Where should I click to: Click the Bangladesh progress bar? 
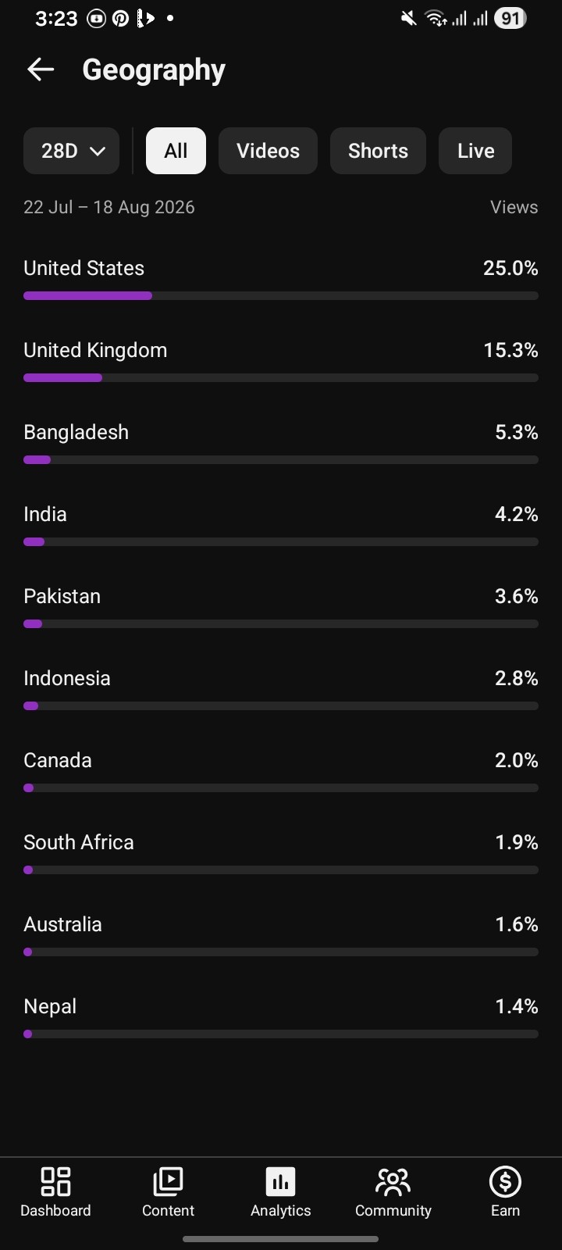coord(281,460)
